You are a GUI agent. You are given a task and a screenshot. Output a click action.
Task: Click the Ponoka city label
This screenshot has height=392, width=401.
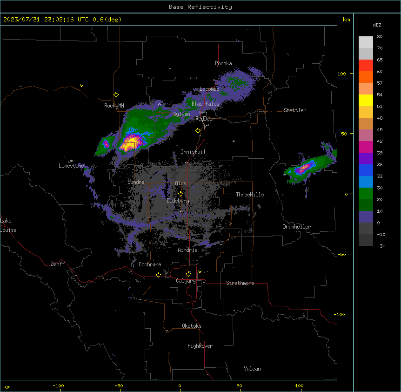tap(223, 63)
